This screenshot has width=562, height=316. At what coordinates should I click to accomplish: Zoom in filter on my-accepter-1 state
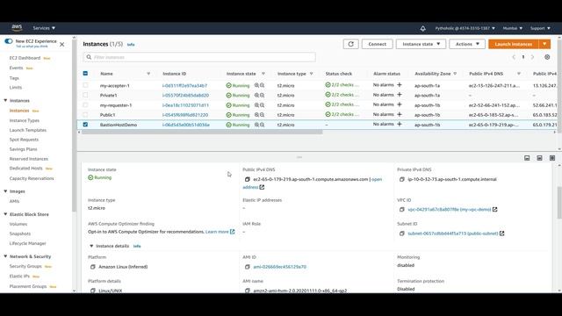click(256, 85)
